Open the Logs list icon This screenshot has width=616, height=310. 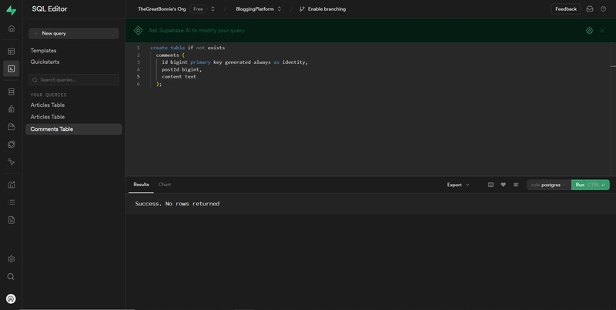[x=12, y=202]
